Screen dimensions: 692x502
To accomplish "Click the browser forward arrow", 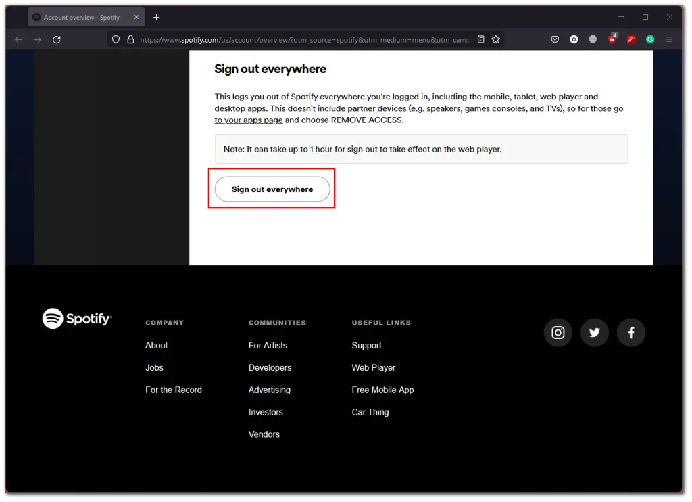I will tap(38, 40).
